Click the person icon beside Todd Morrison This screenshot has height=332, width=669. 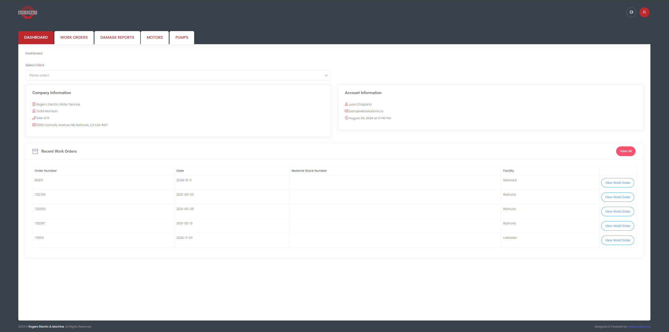34,111
